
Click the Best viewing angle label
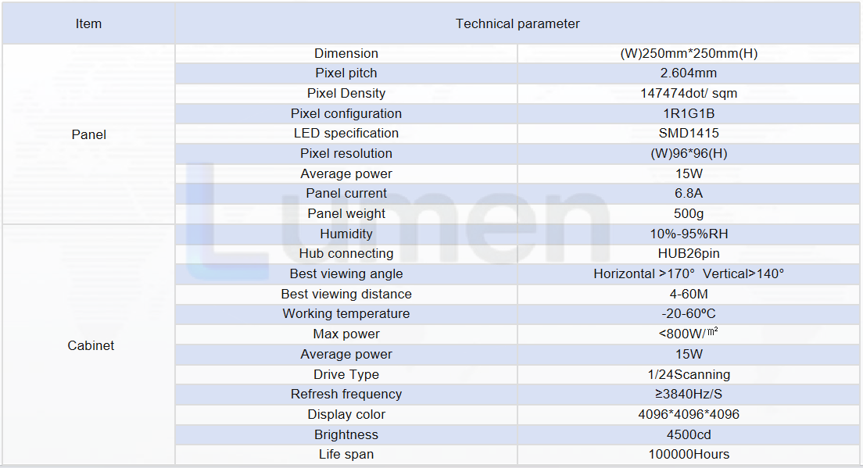(346, 274)
